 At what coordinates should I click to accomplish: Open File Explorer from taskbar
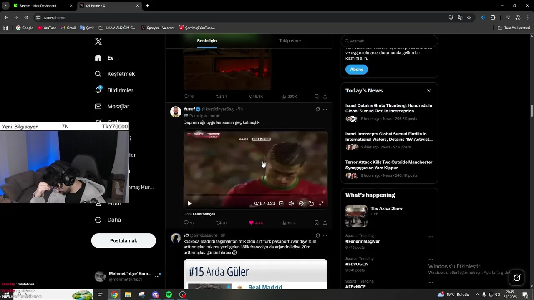pyautogui.click(x=128, y=295)
